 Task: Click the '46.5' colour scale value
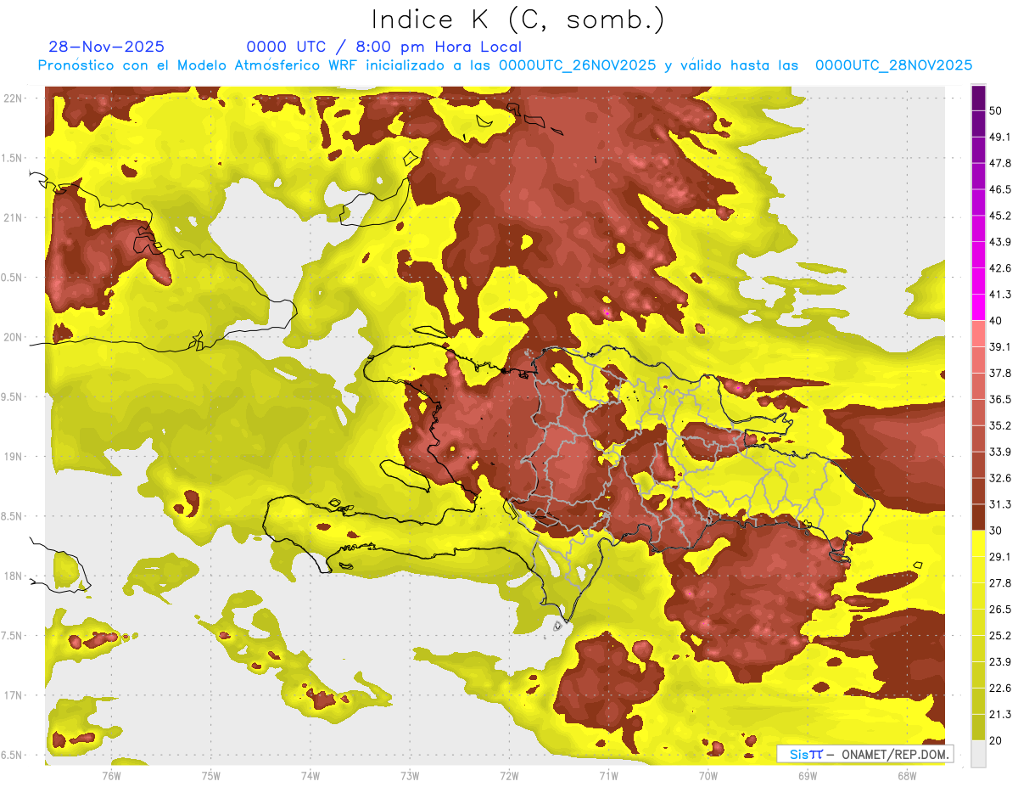tap(1000, 189)
